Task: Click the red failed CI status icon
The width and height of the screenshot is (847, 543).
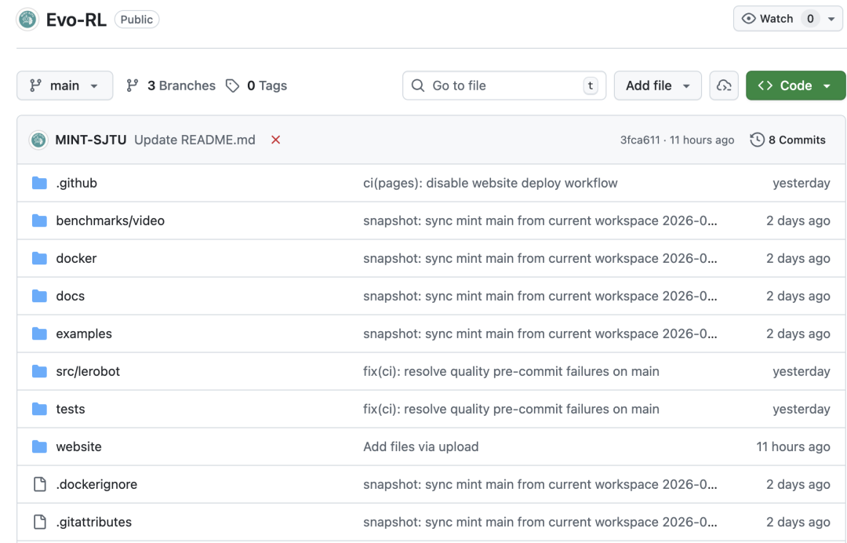Action: pyautogui.click(x=275, y=140)
